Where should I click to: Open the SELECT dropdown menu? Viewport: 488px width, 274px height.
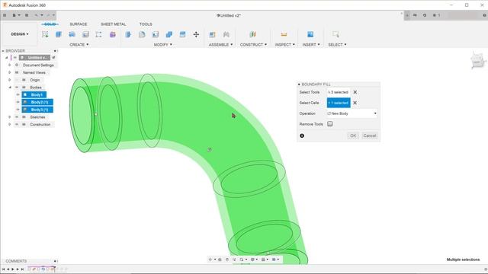(337, 45)
